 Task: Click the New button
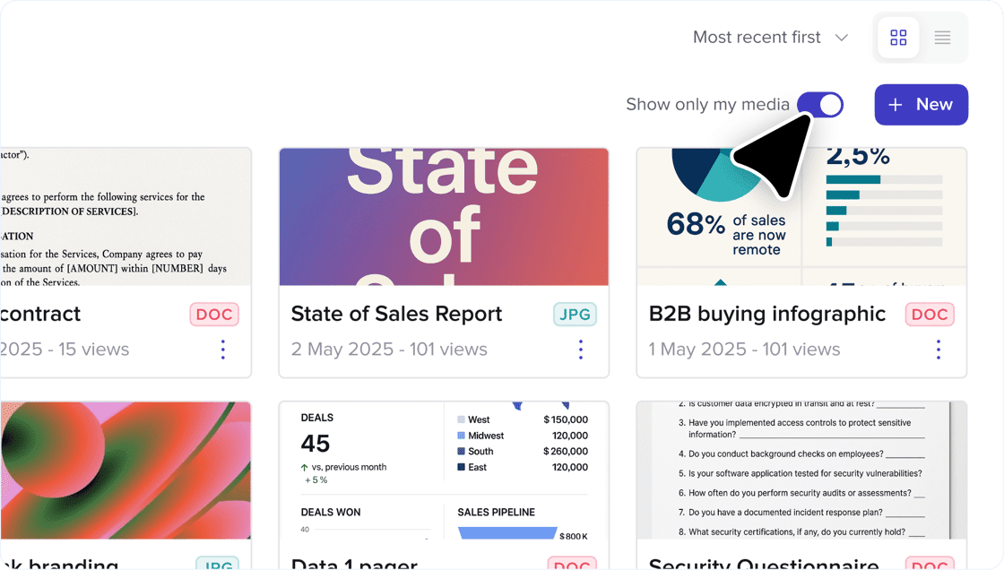tap(921, 104)
